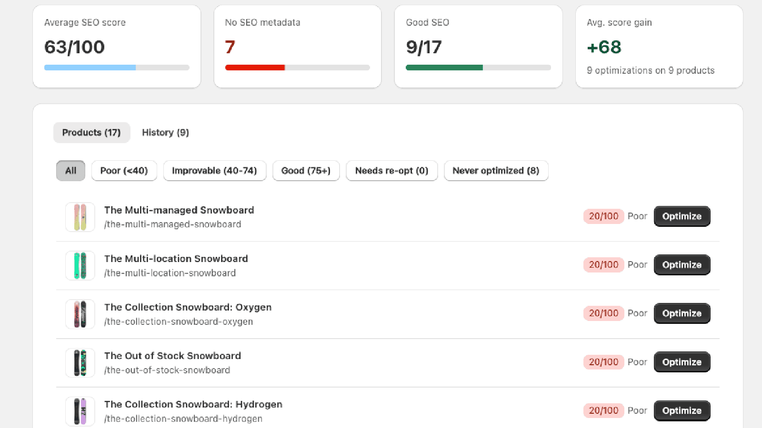This screenshot has width=762, height=428.
Task: Click The Multi-managed Snowboard title
Action: (x=179, y=210)
